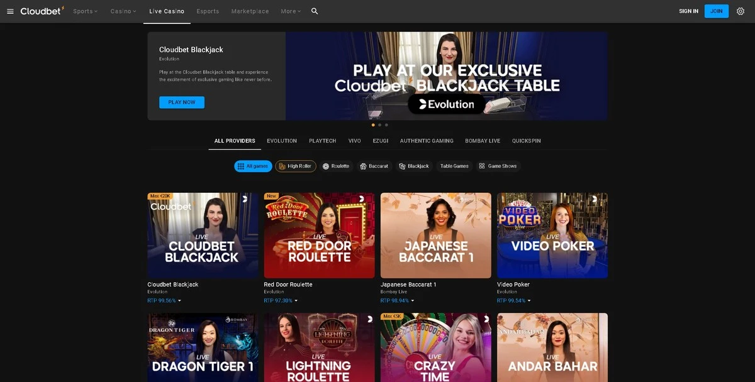
Task: Open the Live Cloudbet Blackjack game thumbnail
Action: pos(203,235)
